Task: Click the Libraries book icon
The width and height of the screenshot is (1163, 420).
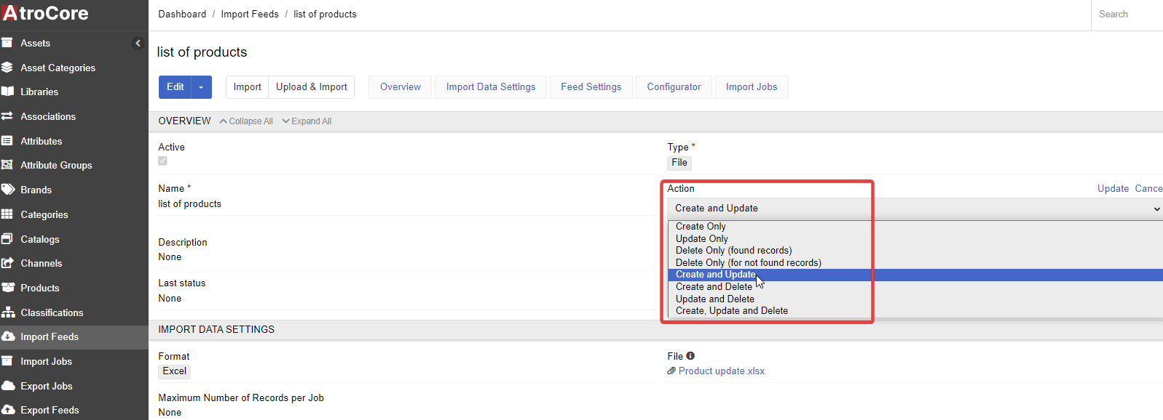Action: pos(7,92)
